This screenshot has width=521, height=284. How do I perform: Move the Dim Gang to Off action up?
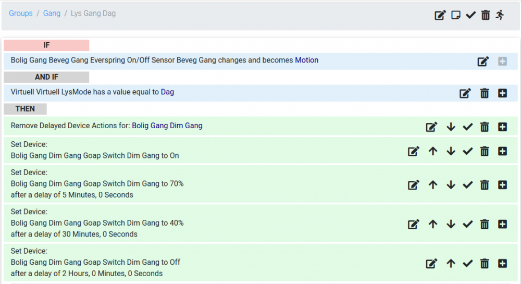pyautogui.click(x=451, y=263)
